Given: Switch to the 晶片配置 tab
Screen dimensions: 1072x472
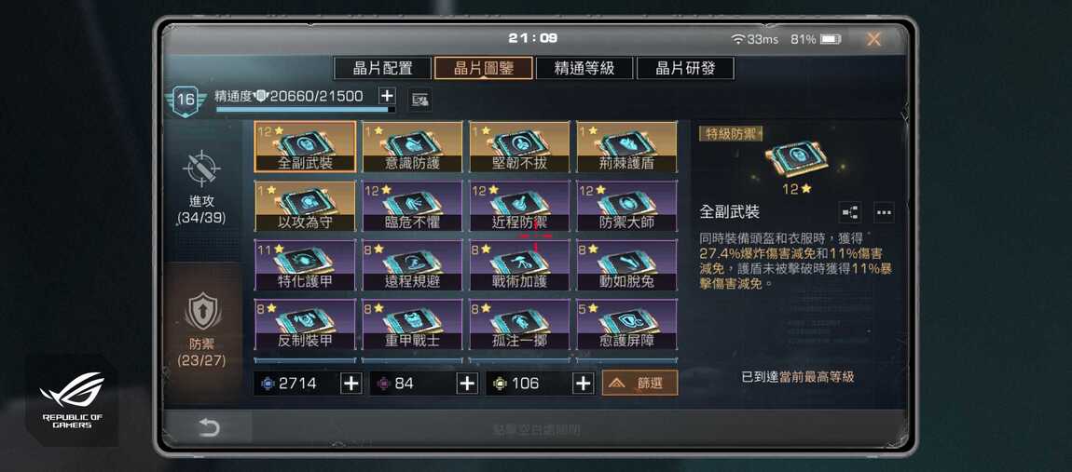Looking at the screenshot, I should pos(382,68).
